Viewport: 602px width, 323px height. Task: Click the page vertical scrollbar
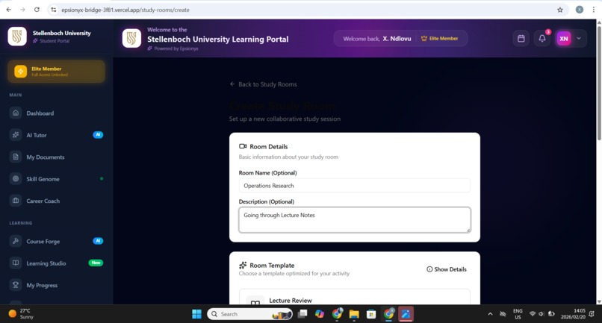(599, 83)
